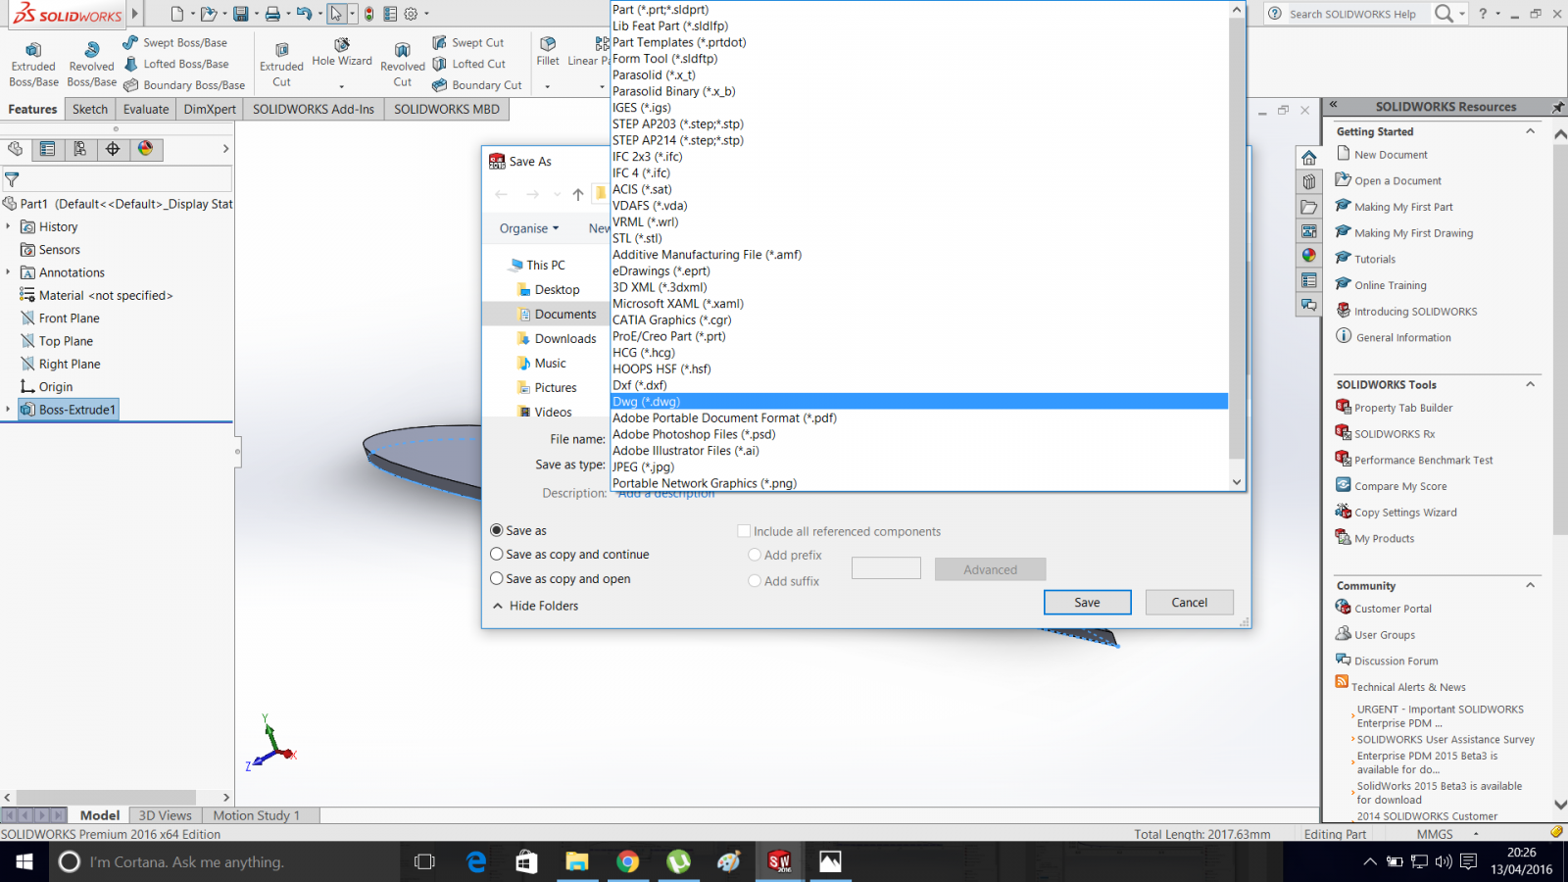
Task: Open the Discussion Forum link
Action: point(1396,661)
